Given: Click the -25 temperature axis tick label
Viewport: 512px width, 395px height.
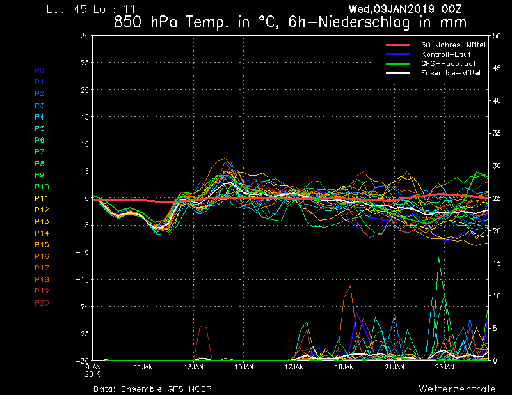Looking at the screenshot, I should (81, 334).
